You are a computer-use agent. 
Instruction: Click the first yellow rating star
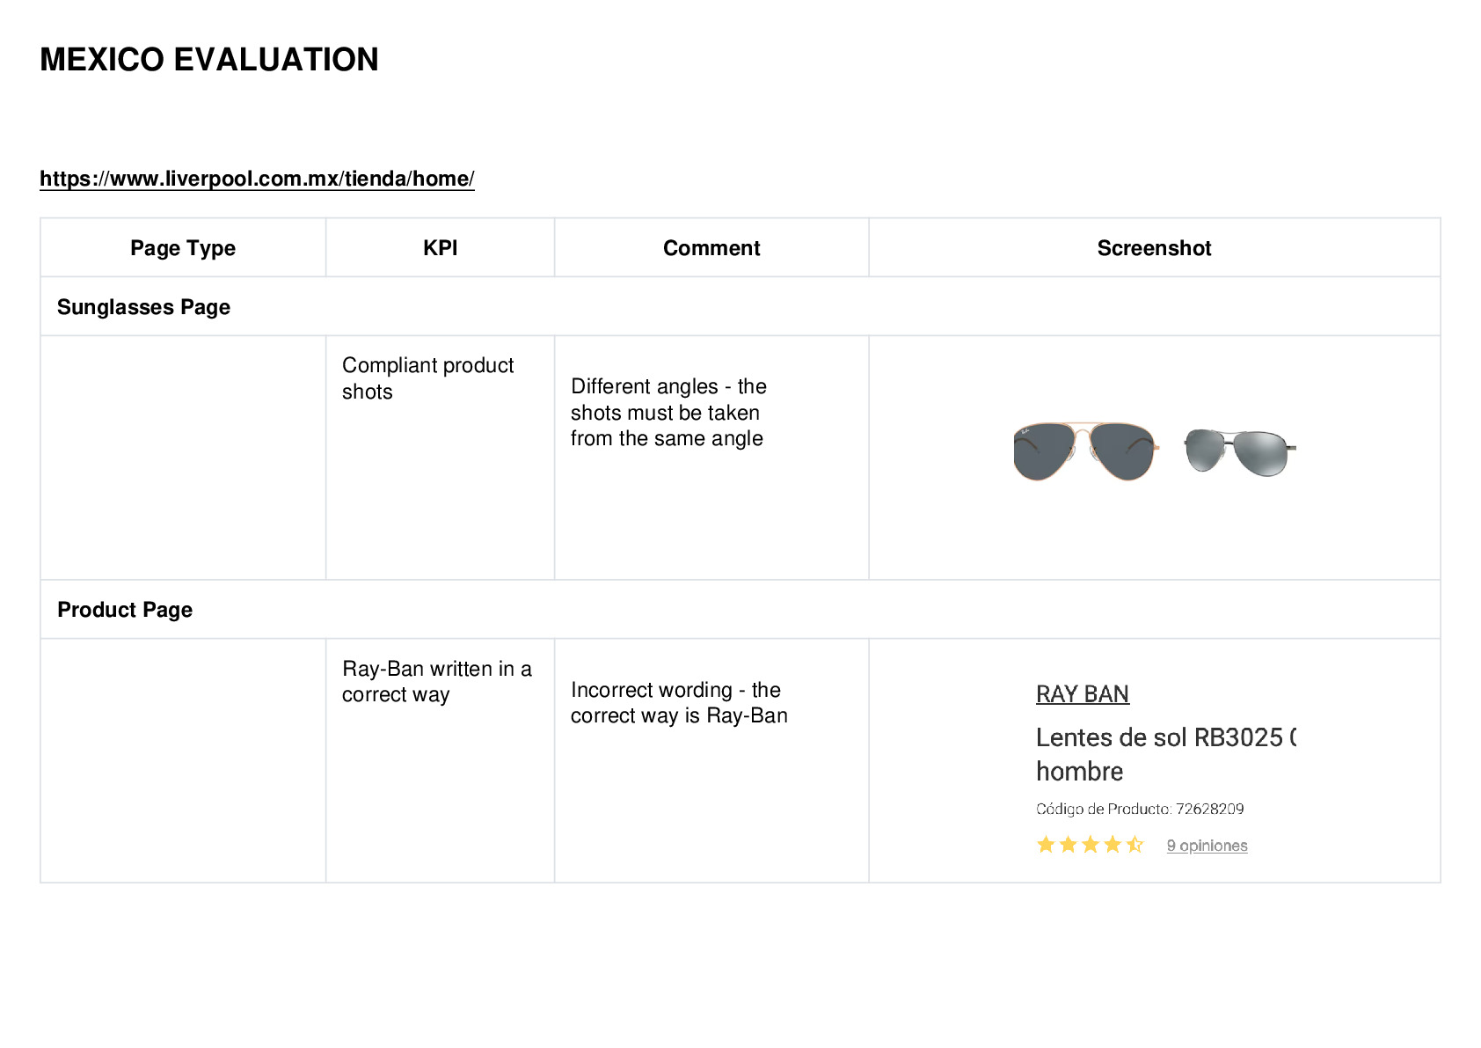coord(1046,845)
